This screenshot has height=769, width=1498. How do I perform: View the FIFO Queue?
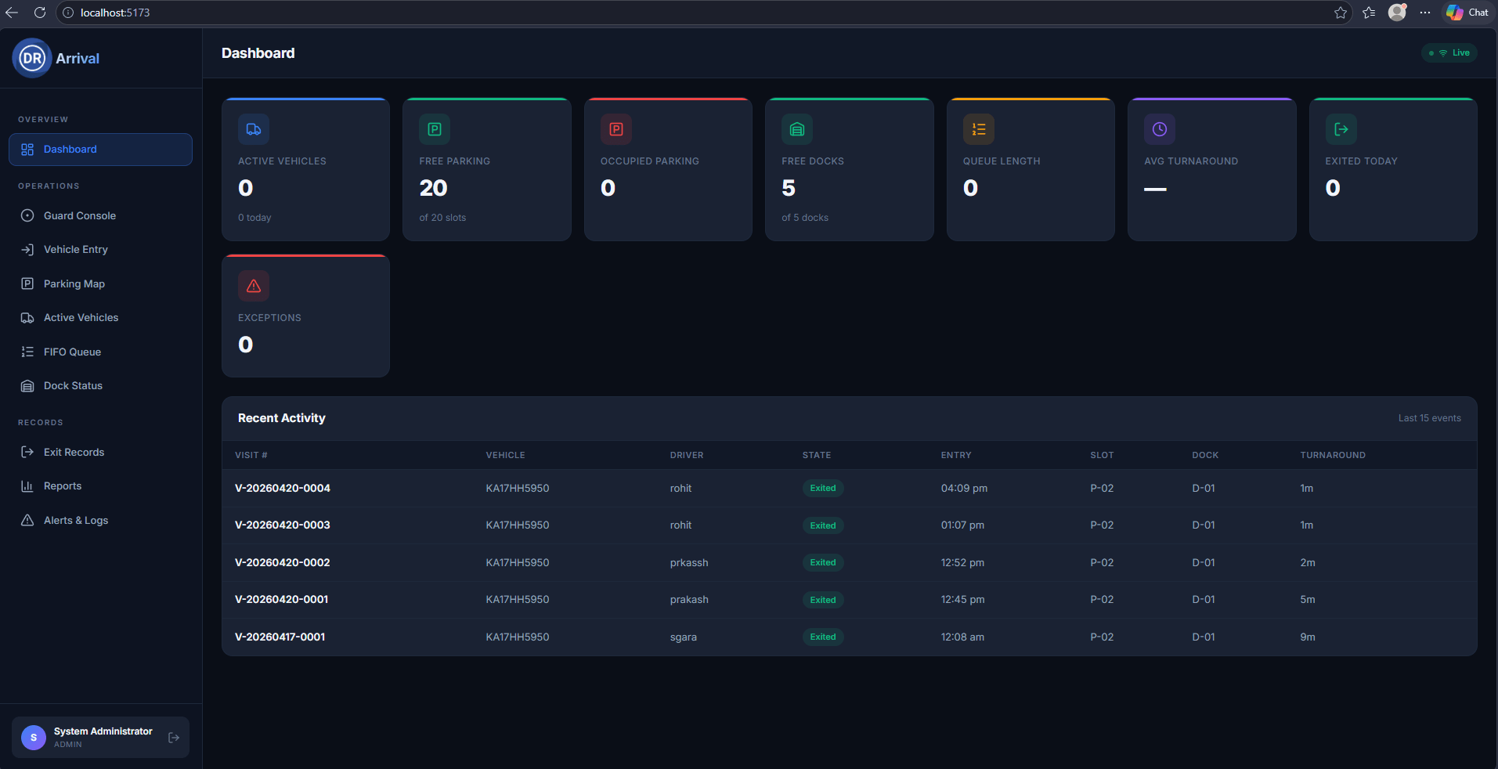(x=72, y=352)
